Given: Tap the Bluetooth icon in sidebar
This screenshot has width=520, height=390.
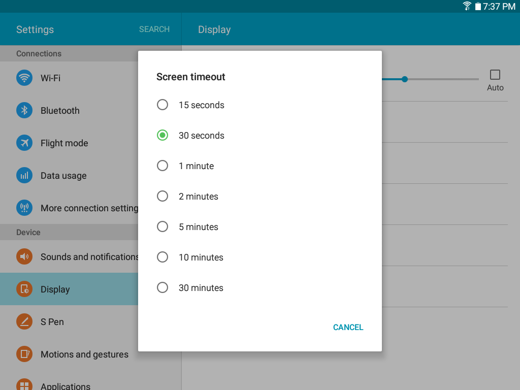Looking at the screenshot, I should tap(24, 110).
